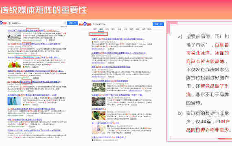Click the blue search button in the left Baidu page
Screen dimensions: 232x146
(72, 23)
